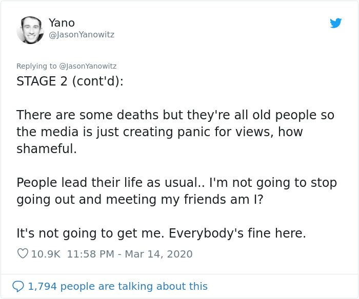Open the @JasonYanowitz handle below the name
359x299 pixels.
(81, 35)
